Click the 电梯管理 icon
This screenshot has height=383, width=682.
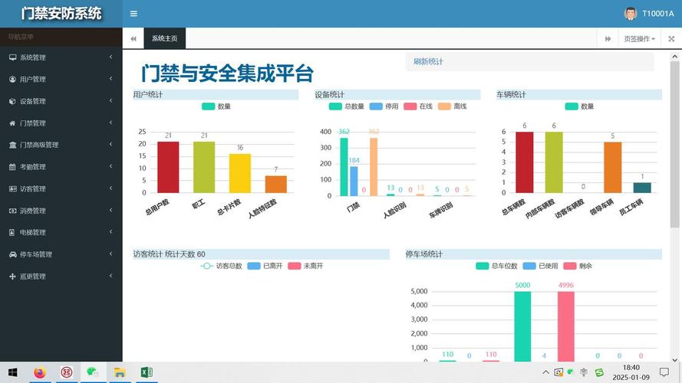click(12, 232)
